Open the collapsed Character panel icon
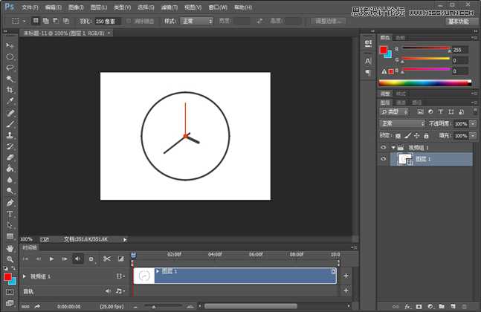The width and height of the screenshot is (481, 312). tap(368, 61)
